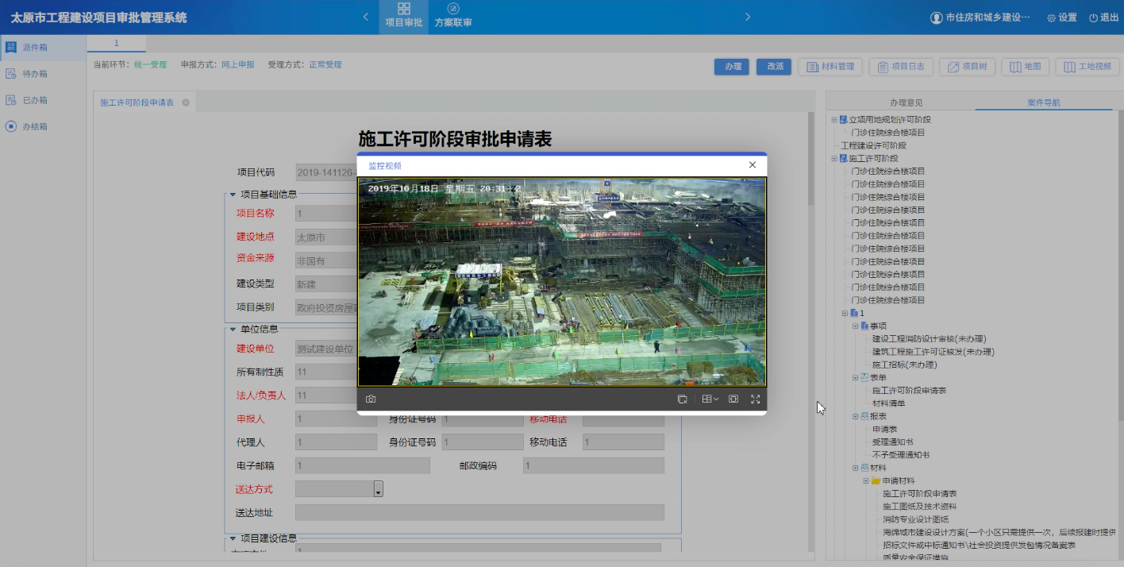Click the 办理 button
Screen dimensions: 1124x567
[731, 67]
